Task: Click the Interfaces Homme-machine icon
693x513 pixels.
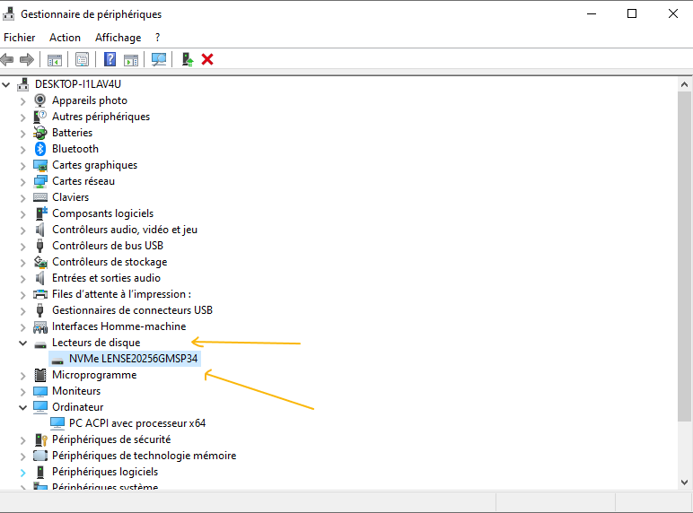Action: tap(40, 326)
